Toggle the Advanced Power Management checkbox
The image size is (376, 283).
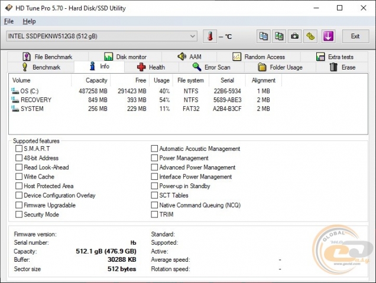coord(154,167)
